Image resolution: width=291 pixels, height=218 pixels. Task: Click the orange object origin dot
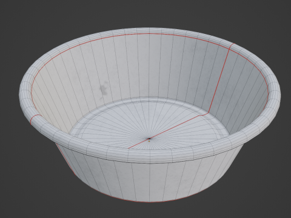(x=149, y=141)
